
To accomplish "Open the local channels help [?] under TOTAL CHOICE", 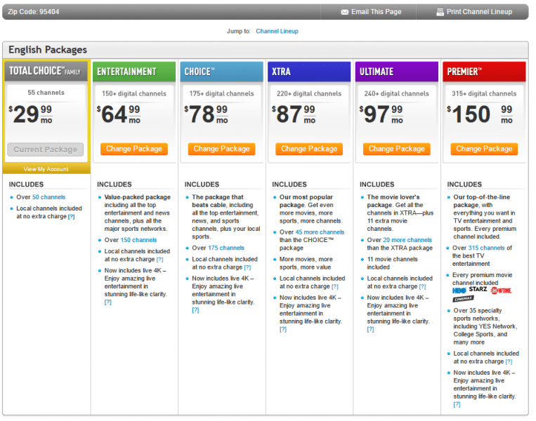I will click(x=71, y=217).
